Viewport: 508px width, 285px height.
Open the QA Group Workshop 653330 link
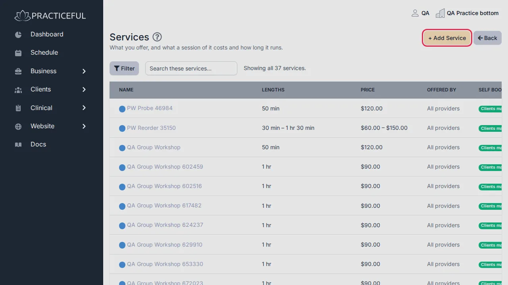tap(165, 264)
